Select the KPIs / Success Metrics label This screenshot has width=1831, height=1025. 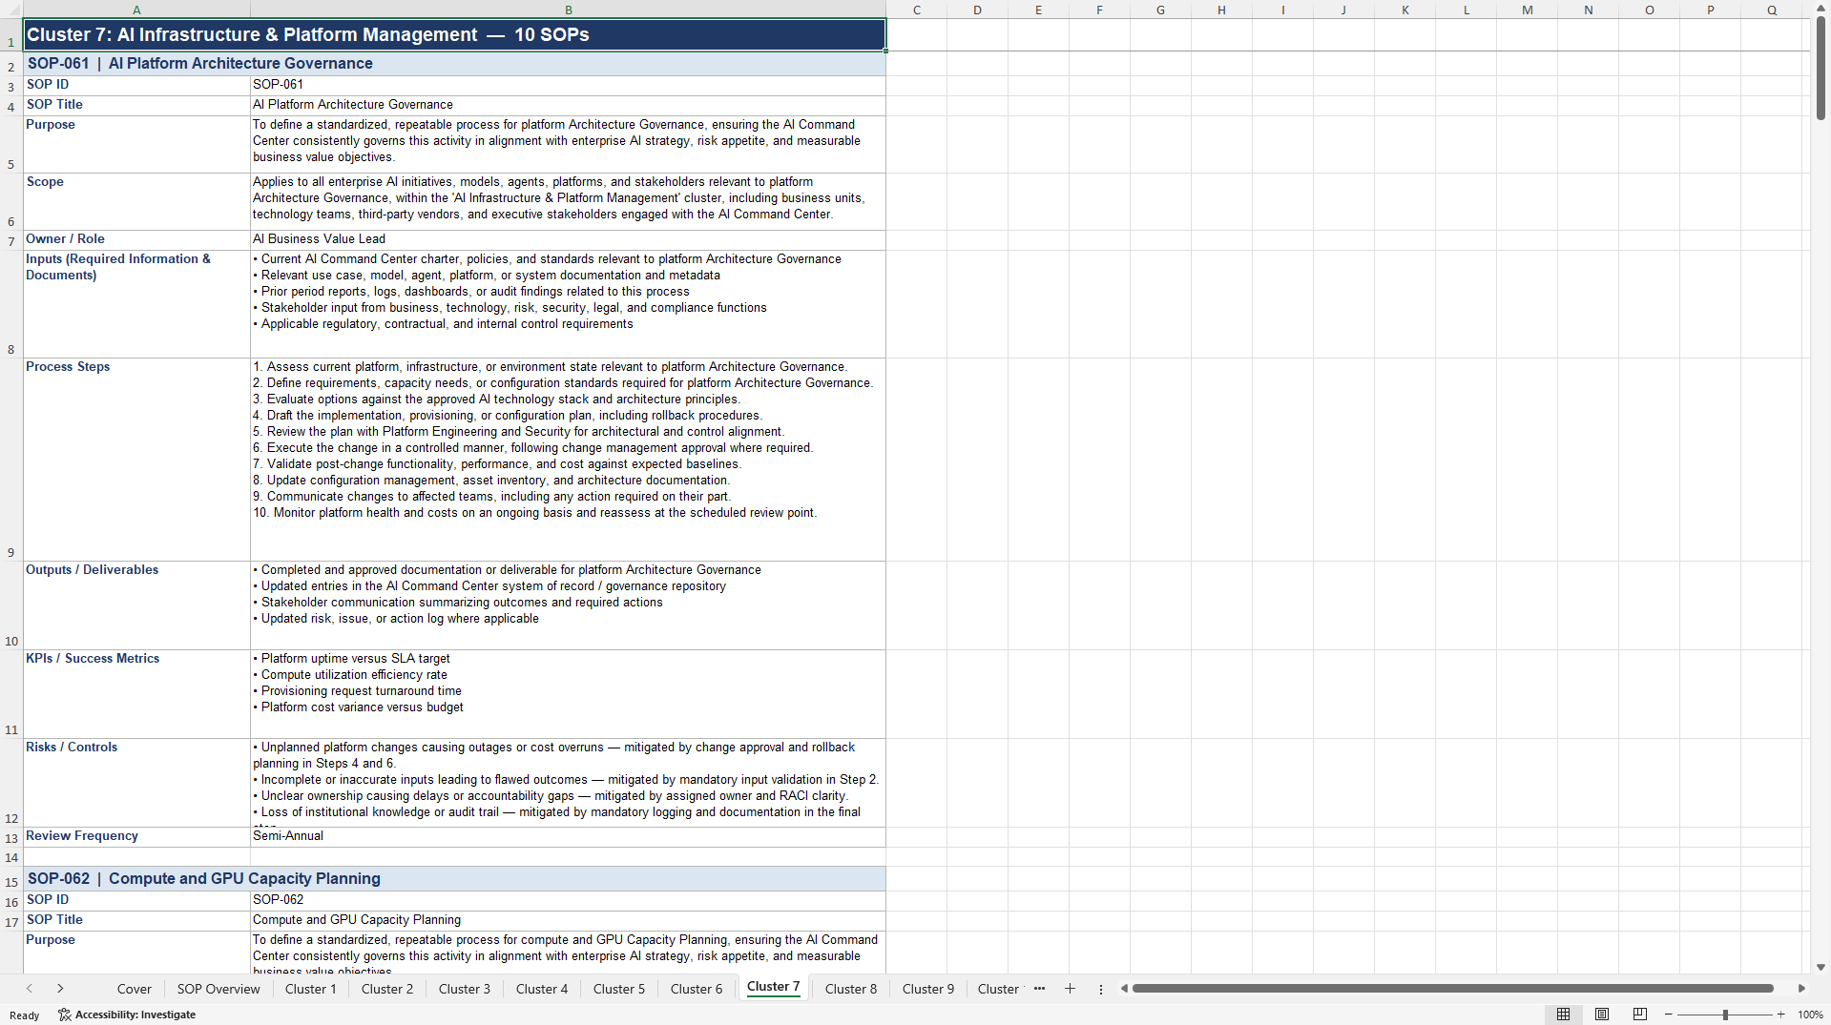(x=136, y=694)
